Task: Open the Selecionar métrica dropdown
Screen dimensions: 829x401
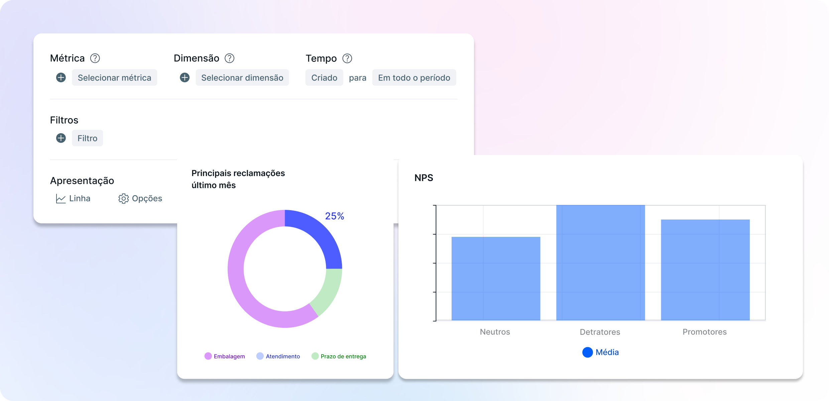Action: [x=114, y=78]
